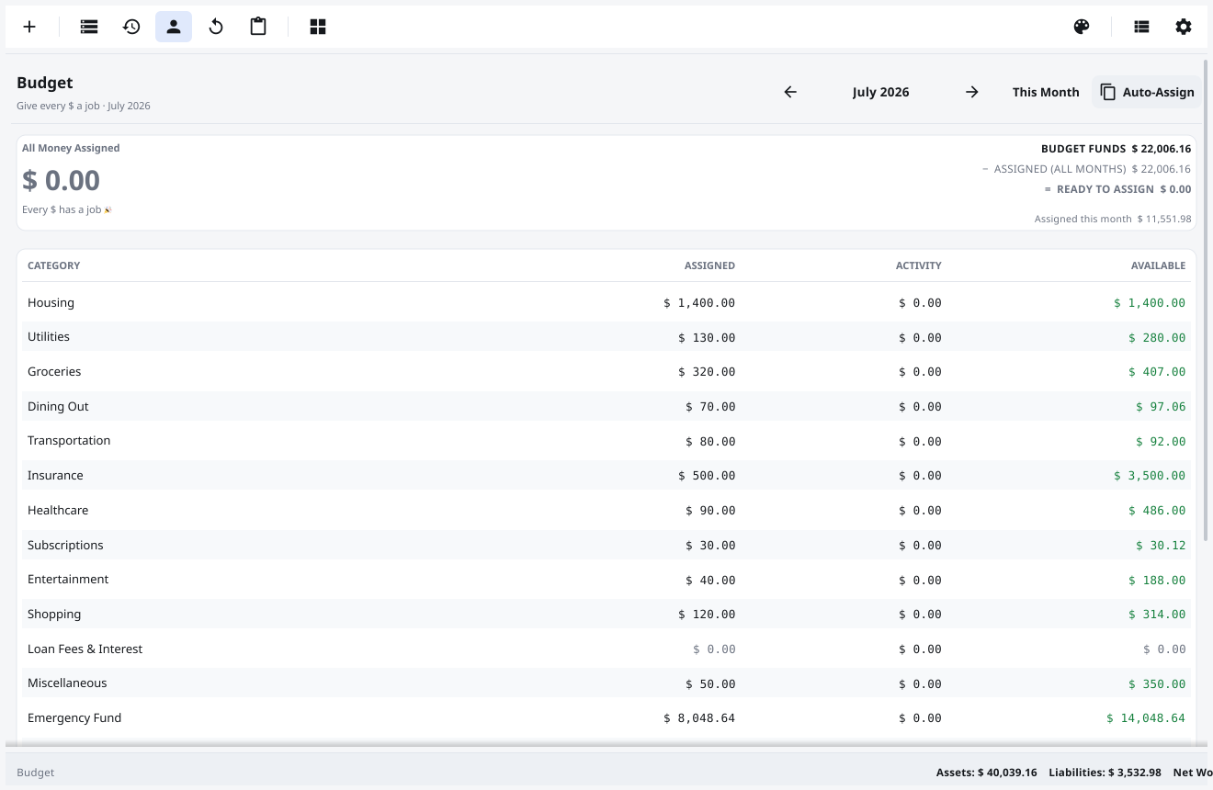Open the accounts list icon in toolbar
Image resolution: width=1213 pixels, height=790 pixels.
(89, 27)
